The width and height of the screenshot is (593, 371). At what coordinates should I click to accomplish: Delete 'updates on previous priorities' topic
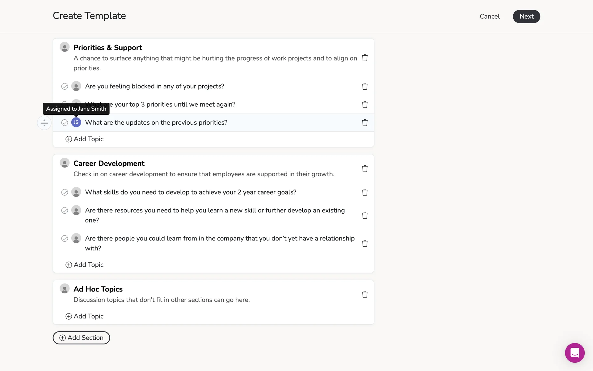[x=365, y=123]
